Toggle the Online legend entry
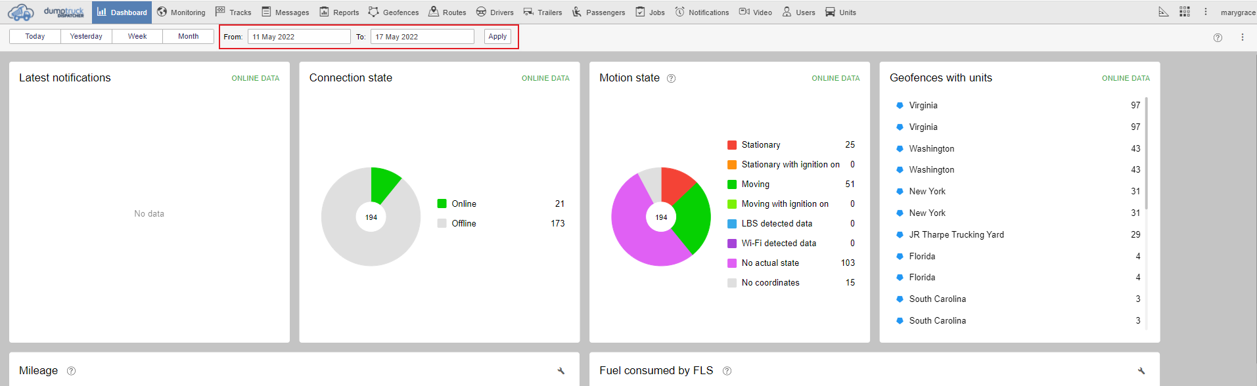 (x=463, y=204)
